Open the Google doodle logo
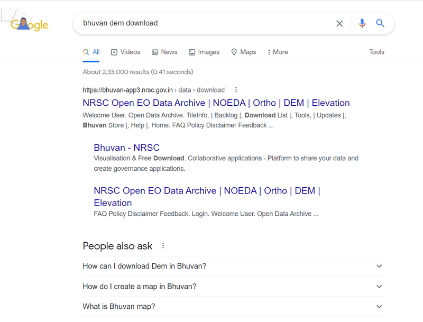Screen dimensions: 423x322 [x=26, y=22]
